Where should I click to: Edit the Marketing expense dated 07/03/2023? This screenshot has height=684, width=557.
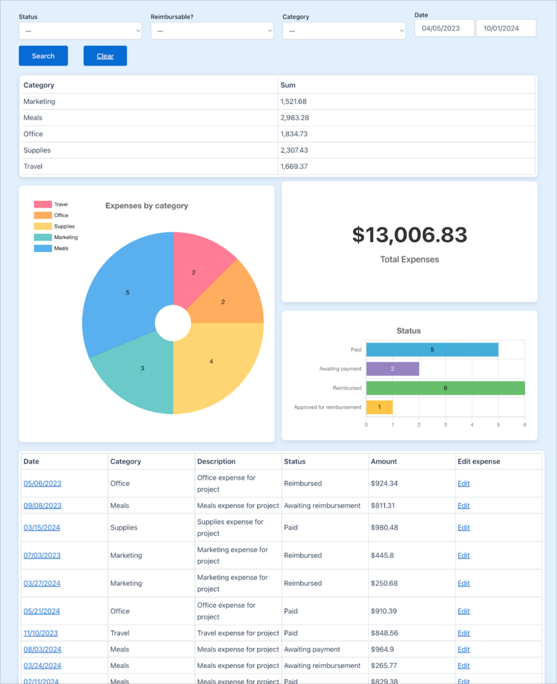point(464,555)
